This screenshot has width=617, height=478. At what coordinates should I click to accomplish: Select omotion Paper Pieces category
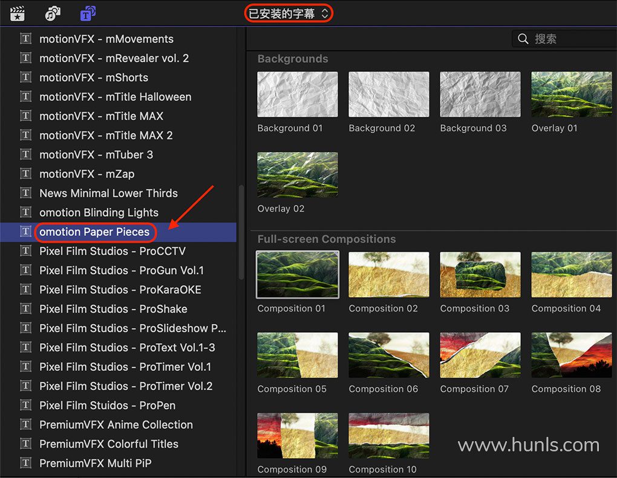118,232
